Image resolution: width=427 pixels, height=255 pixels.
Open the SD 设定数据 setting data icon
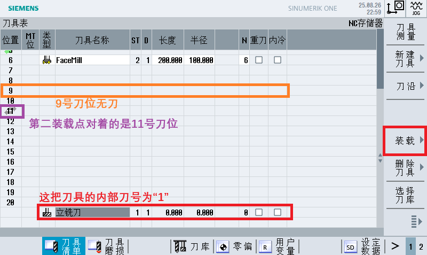351,247
